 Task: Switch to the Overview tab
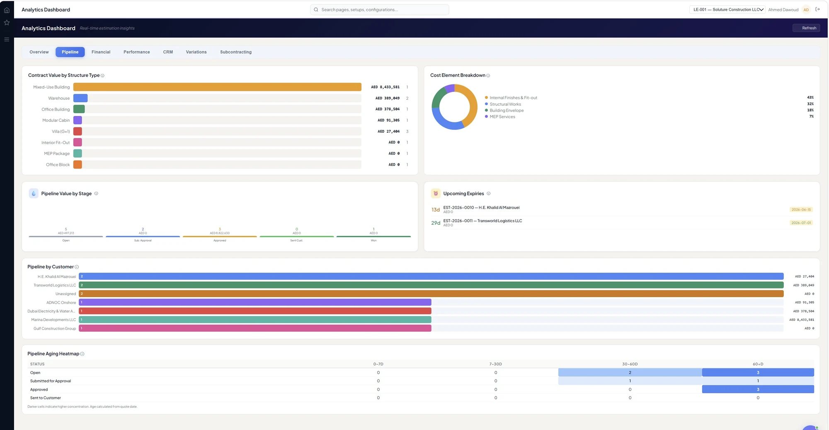pos(39,52)
